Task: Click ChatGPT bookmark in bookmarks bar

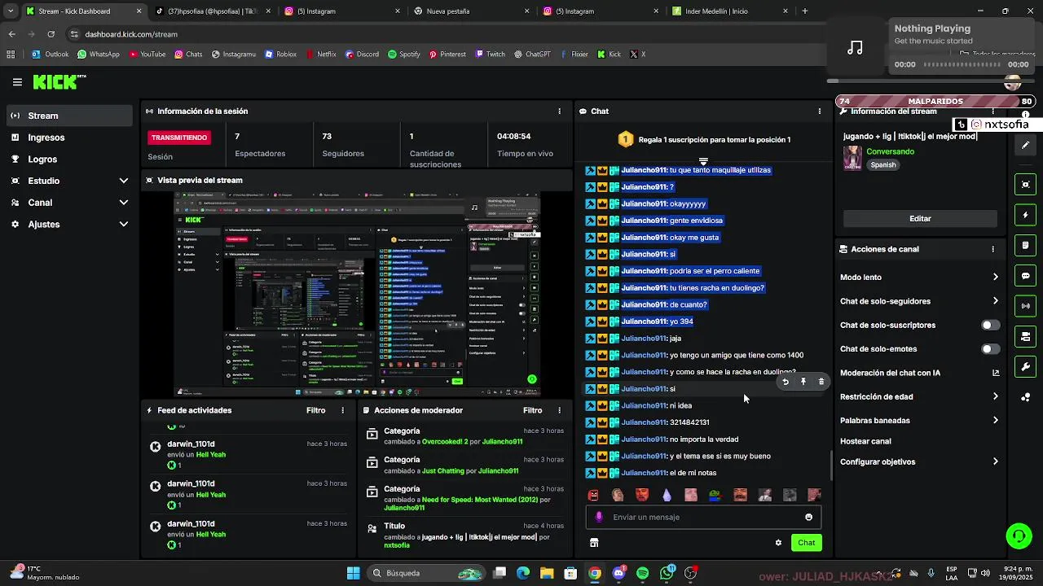Action: [532, 55]
